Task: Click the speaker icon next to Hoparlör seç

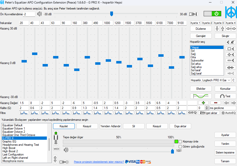Action: click(228, 42)
